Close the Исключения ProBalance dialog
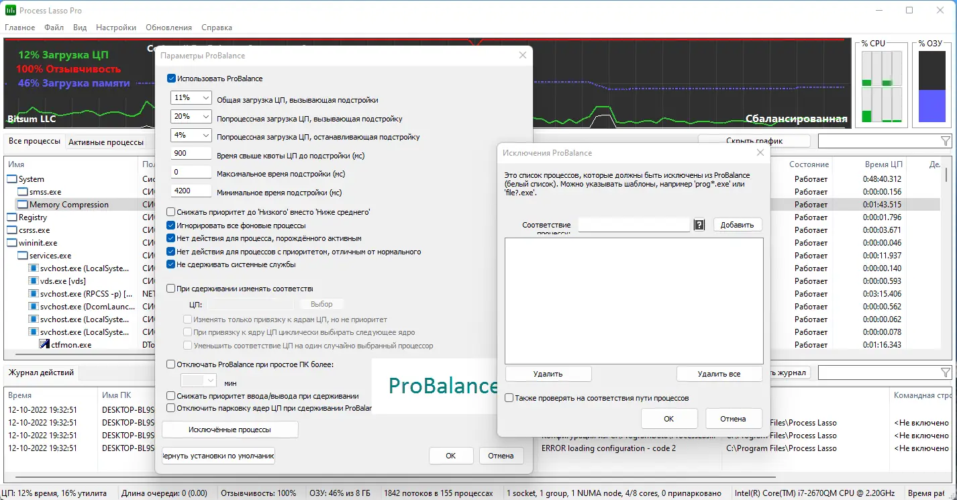Image resolution: width=957 pixels, height=500 pixels. (x=760, y=153)
